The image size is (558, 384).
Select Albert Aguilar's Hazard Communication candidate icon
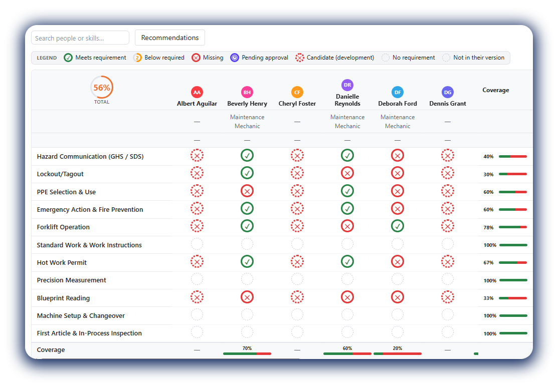197,155
